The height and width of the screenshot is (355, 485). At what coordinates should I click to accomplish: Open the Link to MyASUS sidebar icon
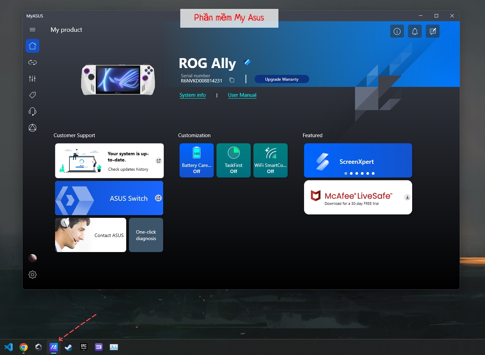click(x=32, y=62)
